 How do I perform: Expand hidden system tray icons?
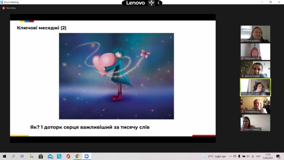click(x=230, y=156)
